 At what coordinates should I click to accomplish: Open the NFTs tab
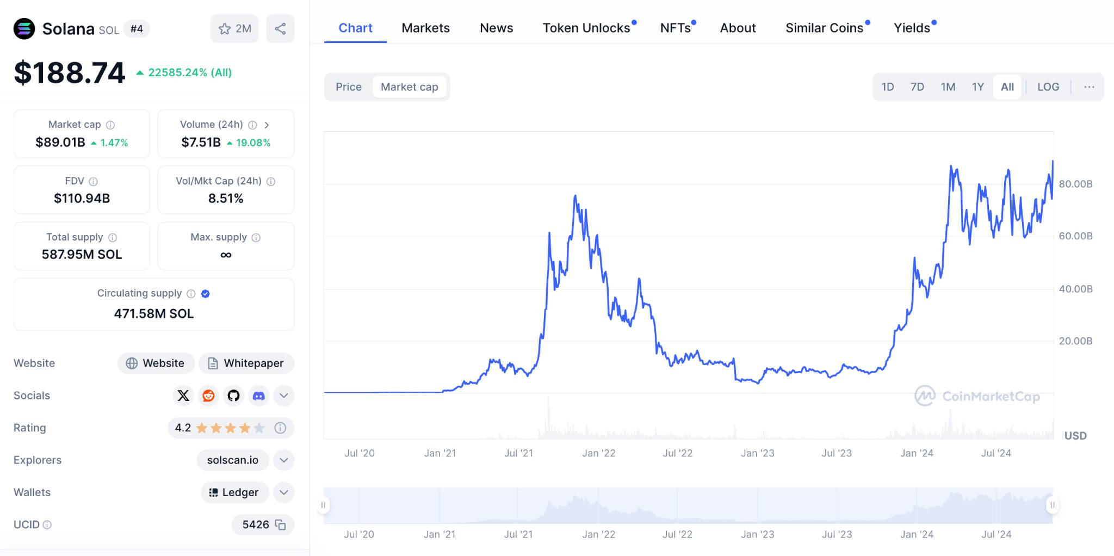coord(676,28)
